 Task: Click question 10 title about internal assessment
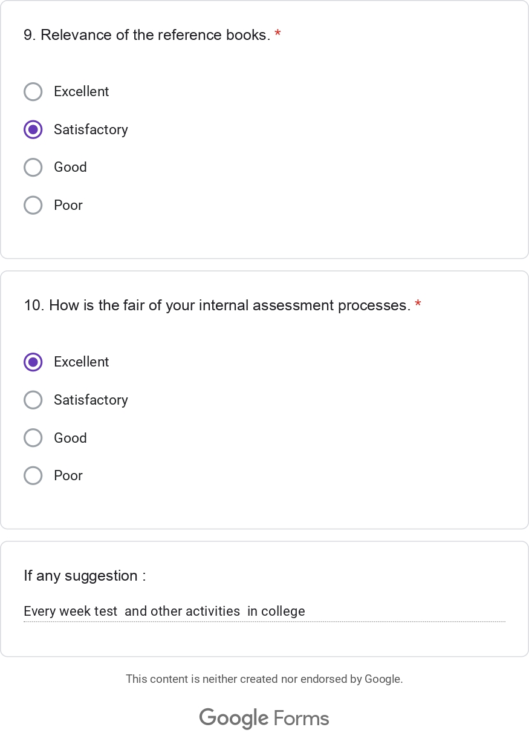[217, 305]
